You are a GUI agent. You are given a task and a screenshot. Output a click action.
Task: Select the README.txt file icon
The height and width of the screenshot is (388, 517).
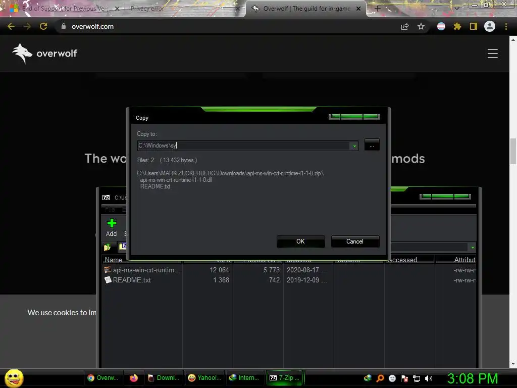tap(108, 280)
